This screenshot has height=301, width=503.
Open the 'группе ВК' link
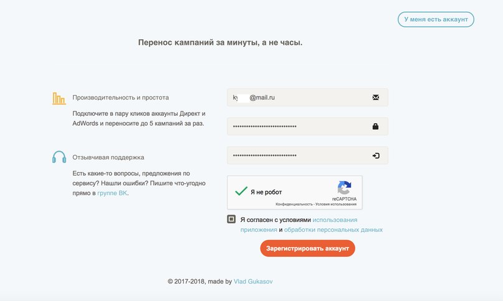[x=112, y=193]
